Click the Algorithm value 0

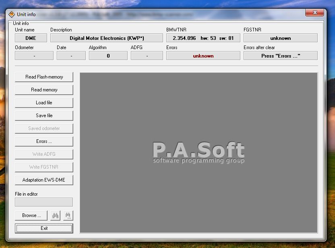(x=108, y=56)
